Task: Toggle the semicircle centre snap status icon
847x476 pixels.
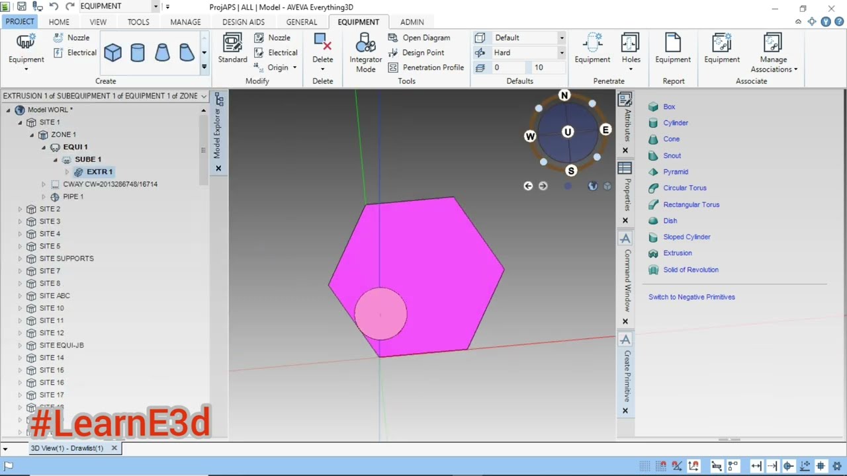Action: tap(789, 466)
